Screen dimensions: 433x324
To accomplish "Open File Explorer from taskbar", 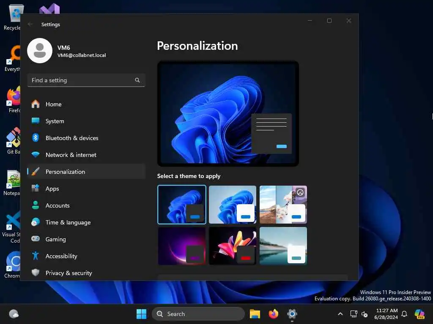I will click(255, 314).
